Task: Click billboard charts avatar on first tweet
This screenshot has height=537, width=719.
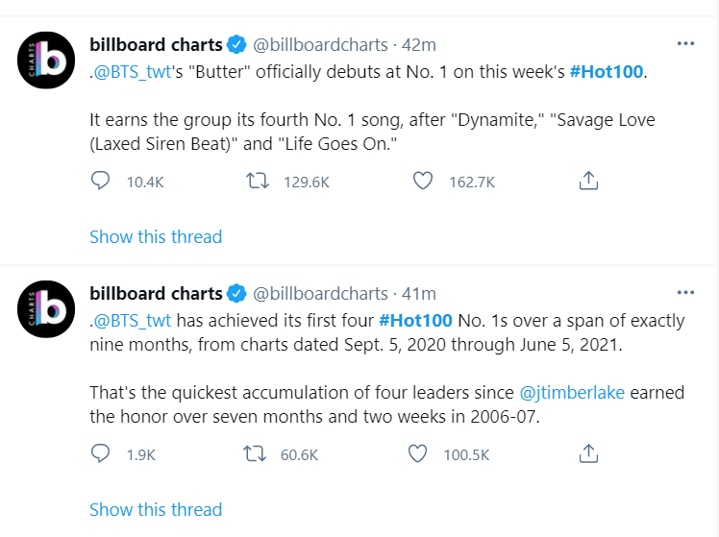Action: click(x=47, y=63)
